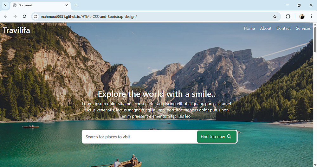Click the Travilifa logo
Screen dimensions: 317x167
pos(16,30)
